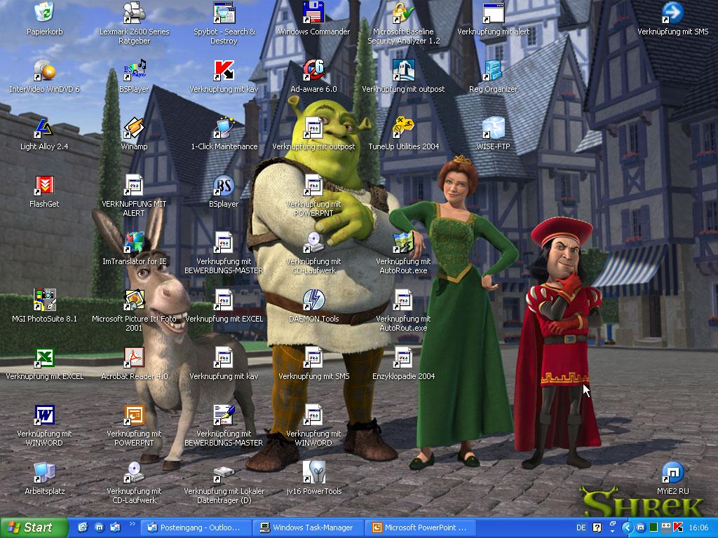
Task: Click the taskbar clock 16:06
Action: [x=698, y=527]
